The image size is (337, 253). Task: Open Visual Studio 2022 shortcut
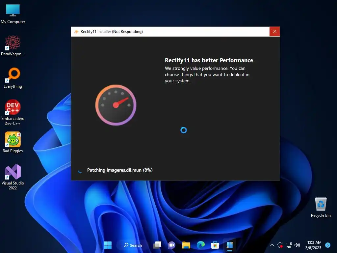pyautogui.click(x=13, y=177)
